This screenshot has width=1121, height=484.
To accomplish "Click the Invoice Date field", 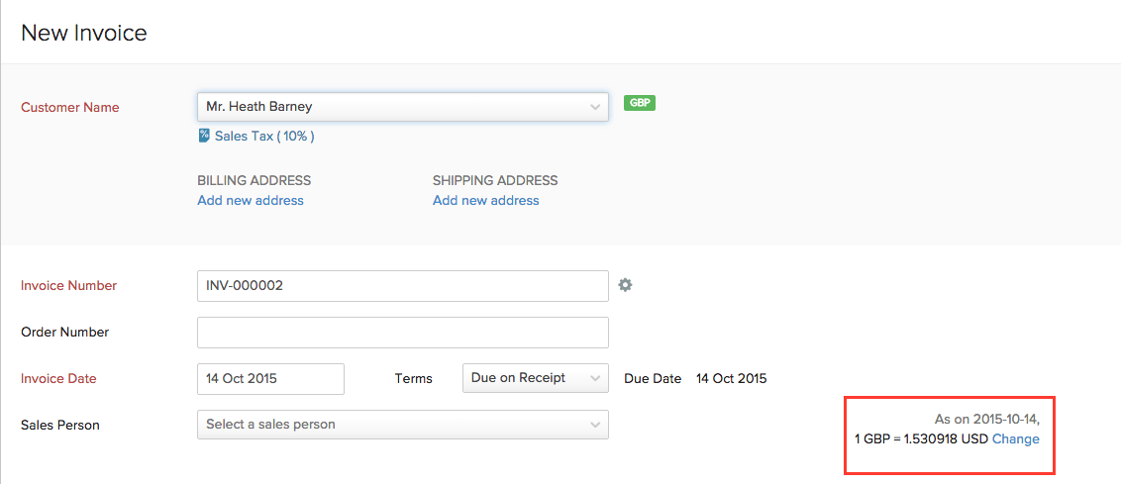I will 270,379.
